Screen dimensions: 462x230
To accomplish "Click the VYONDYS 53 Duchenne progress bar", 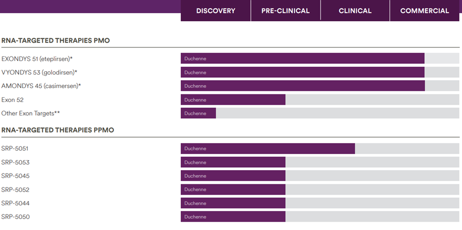I will click(x=303, y=72).
